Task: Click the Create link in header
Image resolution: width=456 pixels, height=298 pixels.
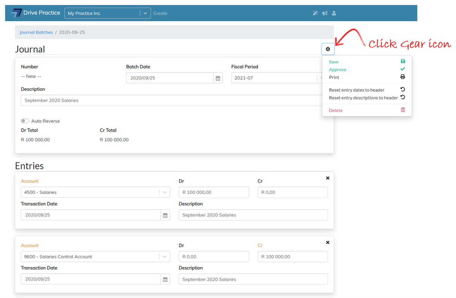Action: tap(160, 13)
